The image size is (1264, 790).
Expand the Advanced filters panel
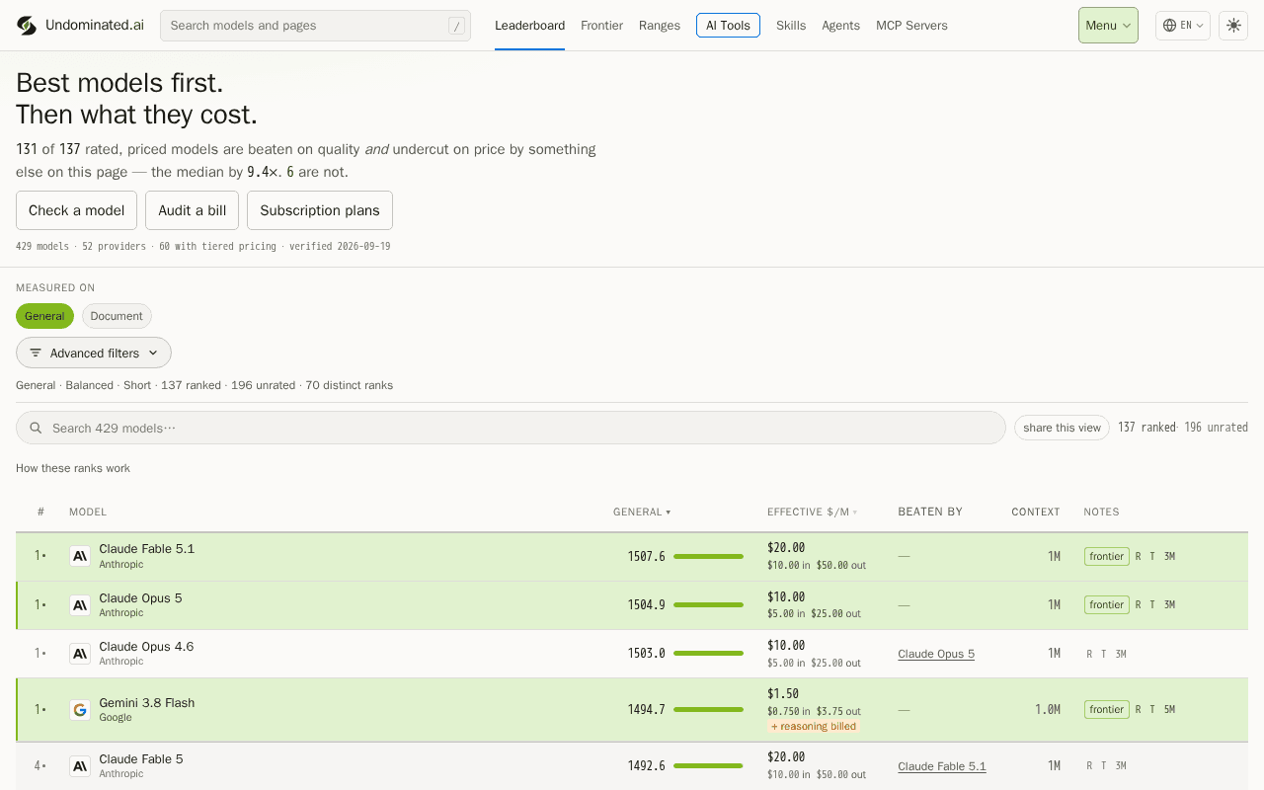click(x=94, y=353)
